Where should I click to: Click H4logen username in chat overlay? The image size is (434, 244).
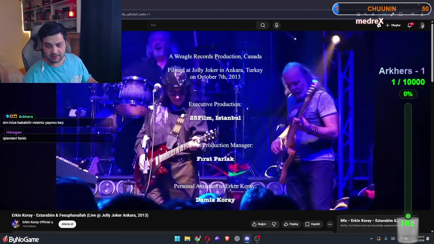(14, 133)
